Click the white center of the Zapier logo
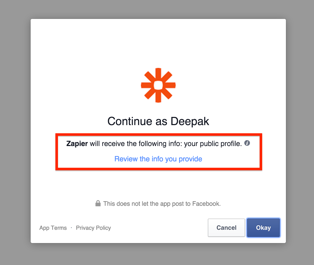 (x=158, y=85)
